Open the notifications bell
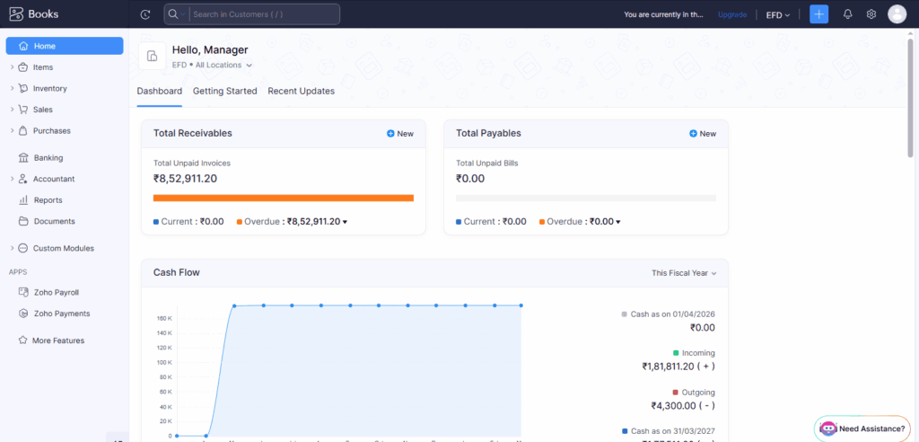 (847, 14)
